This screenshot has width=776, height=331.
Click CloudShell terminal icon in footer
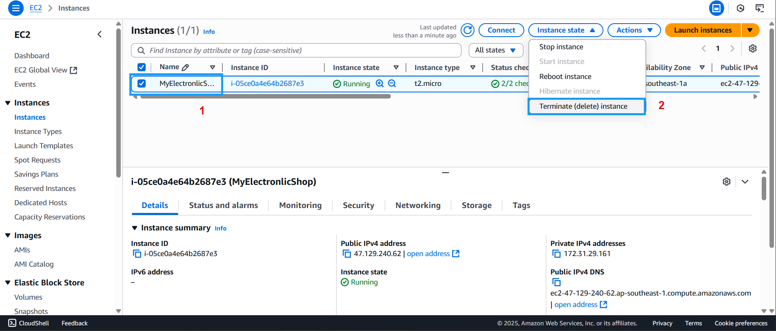(12, 323)
